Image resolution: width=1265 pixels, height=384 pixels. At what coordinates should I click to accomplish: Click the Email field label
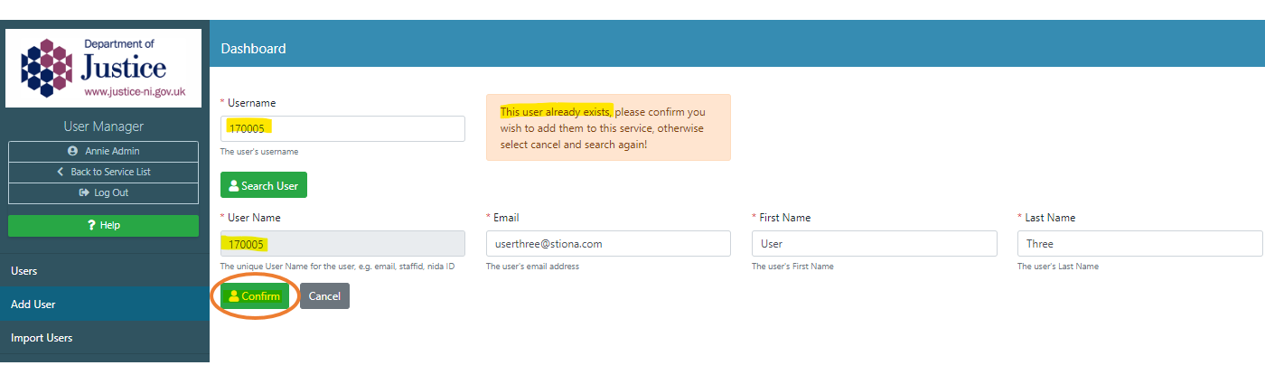click(x=505, y=218)
